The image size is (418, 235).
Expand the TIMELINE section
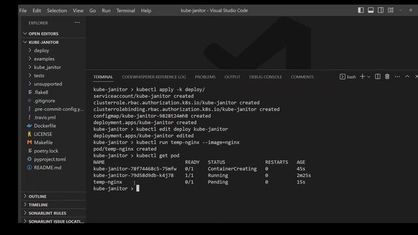[x=54, y=204]
